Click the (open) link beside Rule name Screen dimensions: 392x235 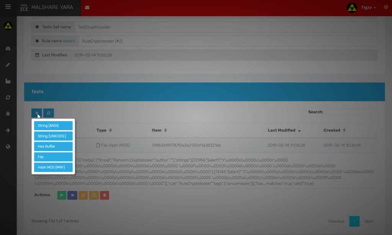tap(69, 41)
